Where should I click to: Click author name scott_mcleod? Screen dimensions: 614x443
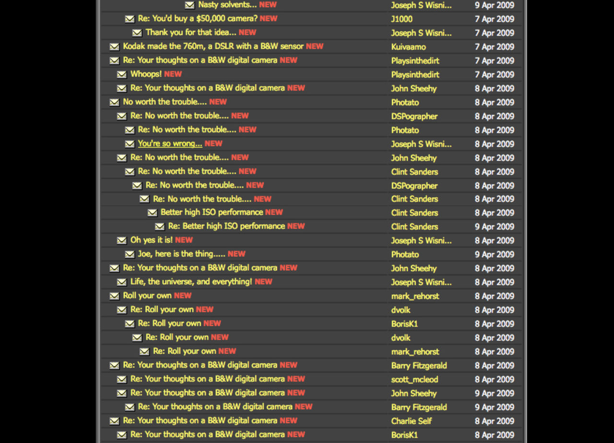pos(414,379)
